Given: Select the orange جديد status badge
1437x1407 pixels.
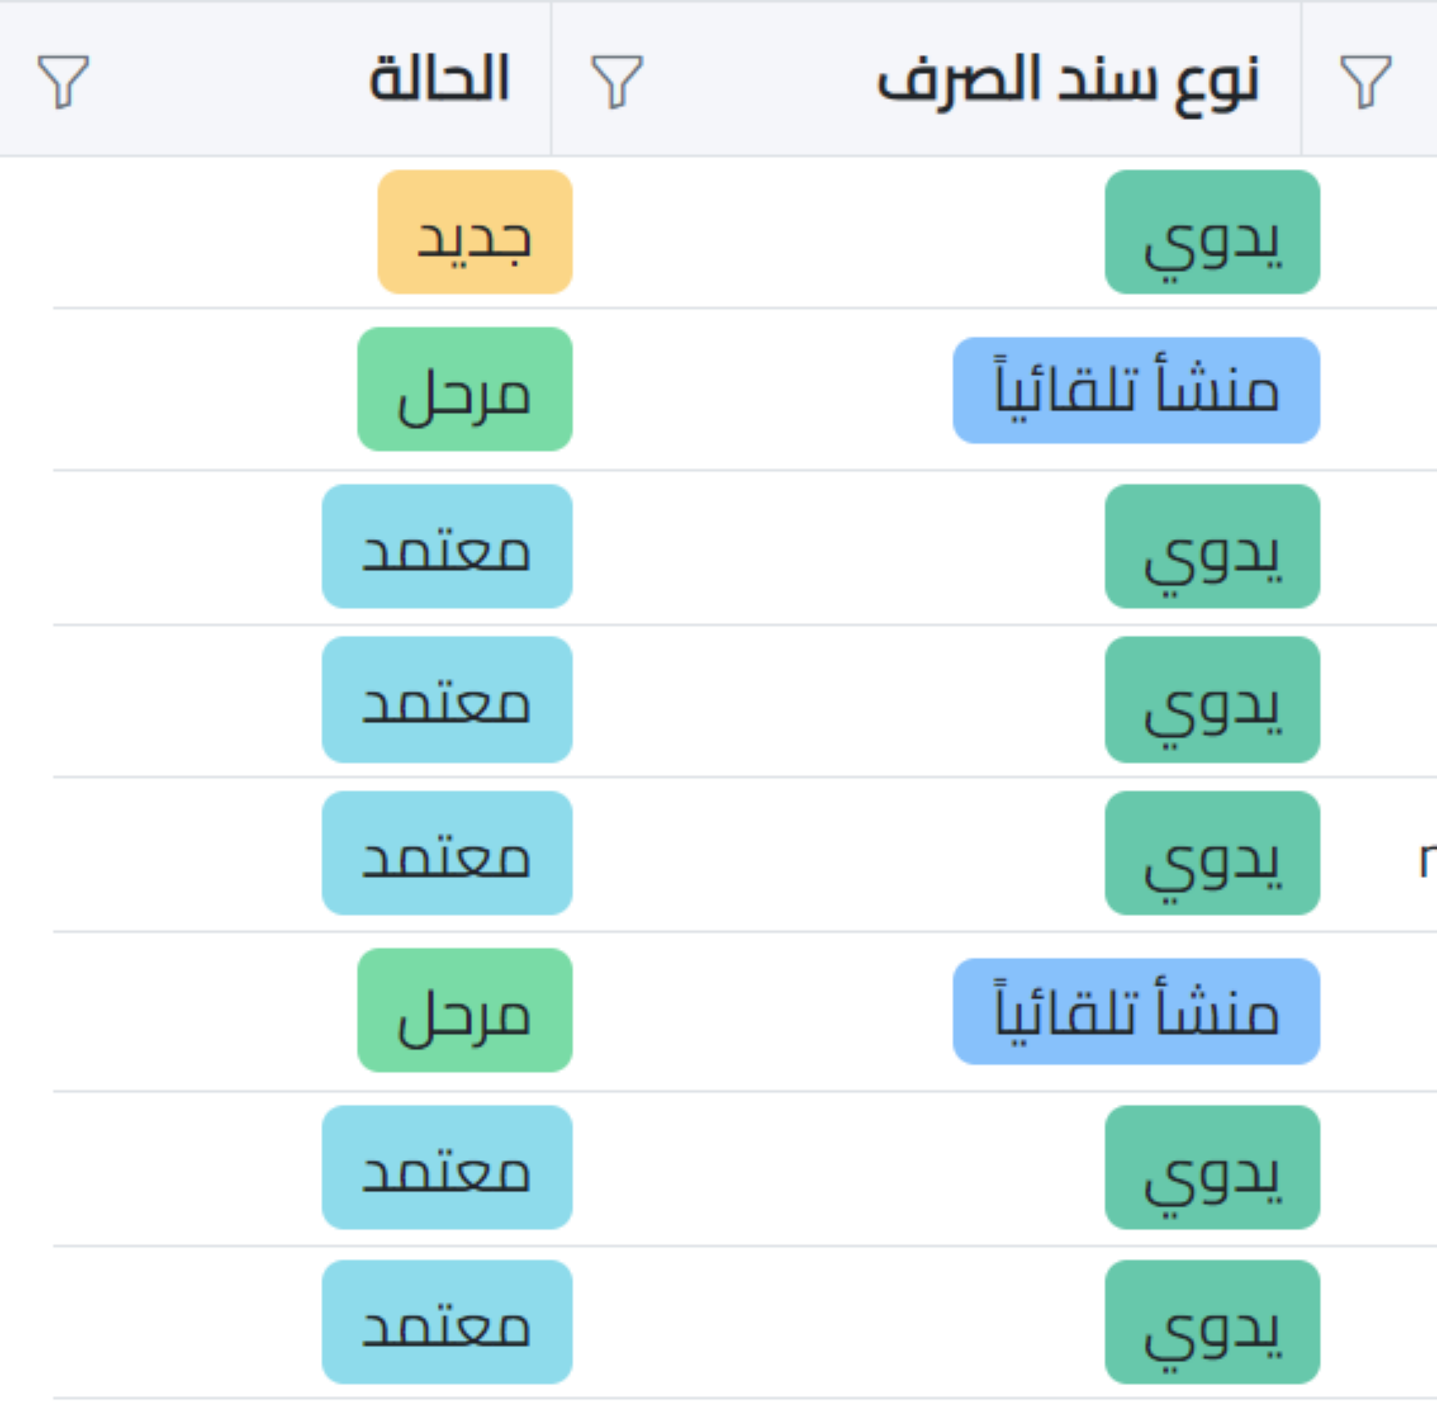Looking at the screenshot, I should click(x=475, y=232).
